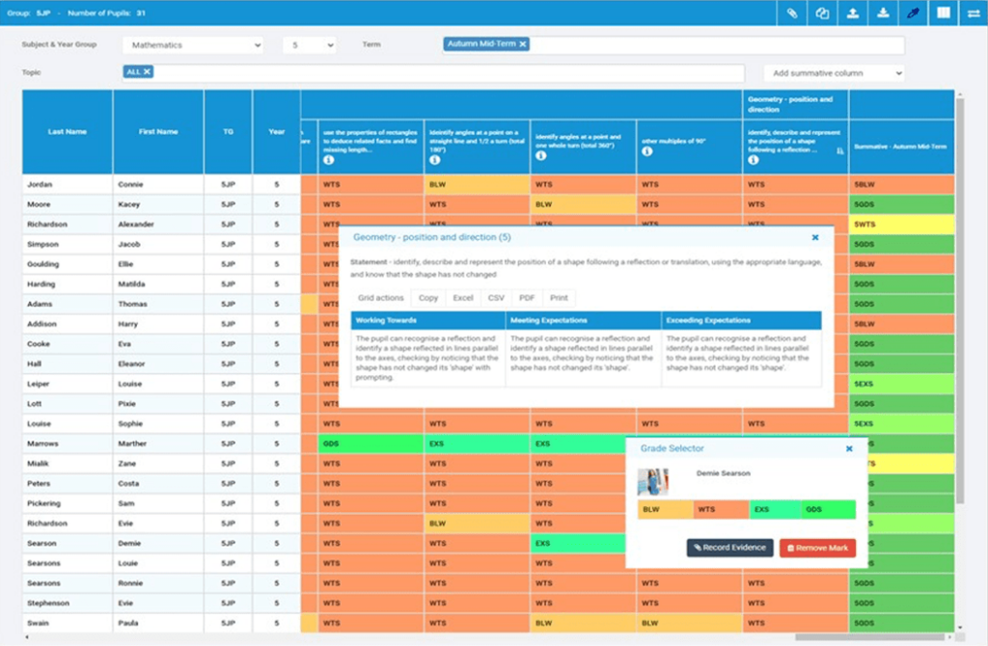Click the swap arrows icon at top right

point(975,13)
